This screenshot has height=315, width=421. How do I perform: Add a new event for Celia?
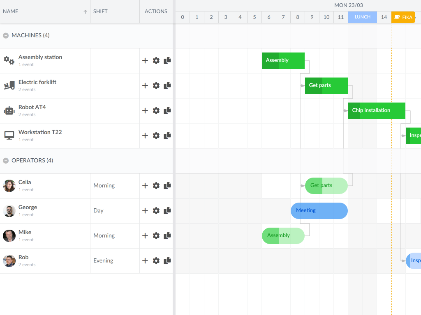pos(145,185)
